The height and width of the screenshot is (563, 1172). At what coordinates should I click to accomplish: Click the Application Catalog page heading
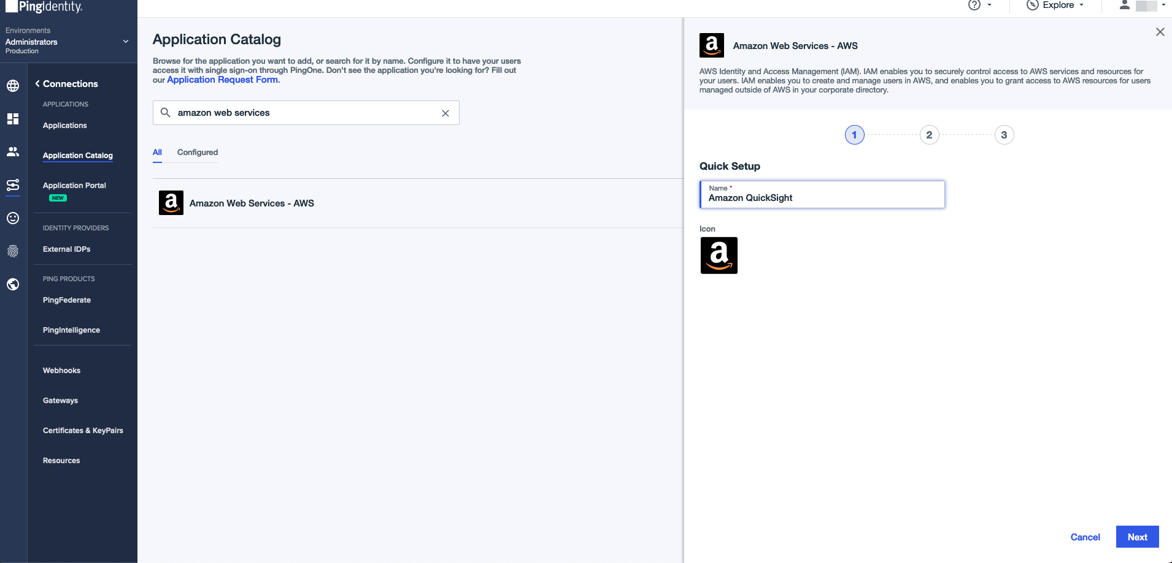pos(217,39)
